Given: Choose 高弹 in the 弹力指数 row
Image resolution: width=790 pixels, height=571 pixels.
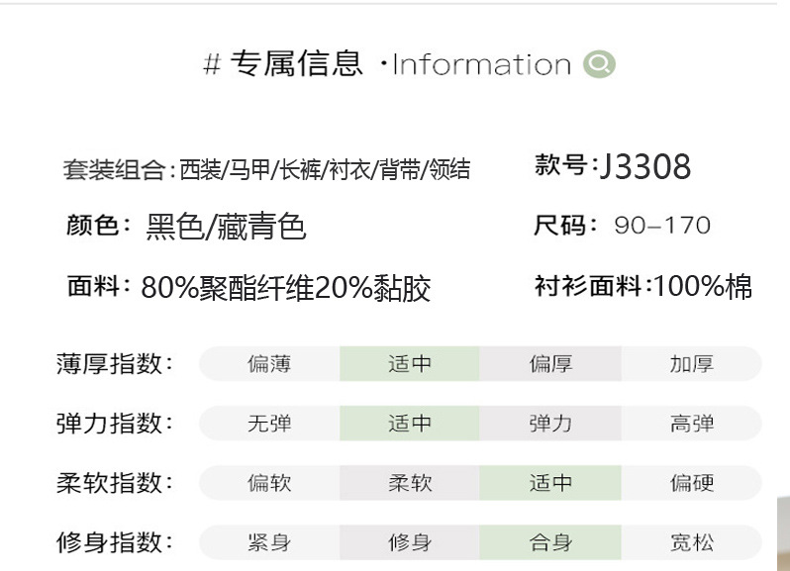Looking at the screenshot, I should (x=691, y=424).
